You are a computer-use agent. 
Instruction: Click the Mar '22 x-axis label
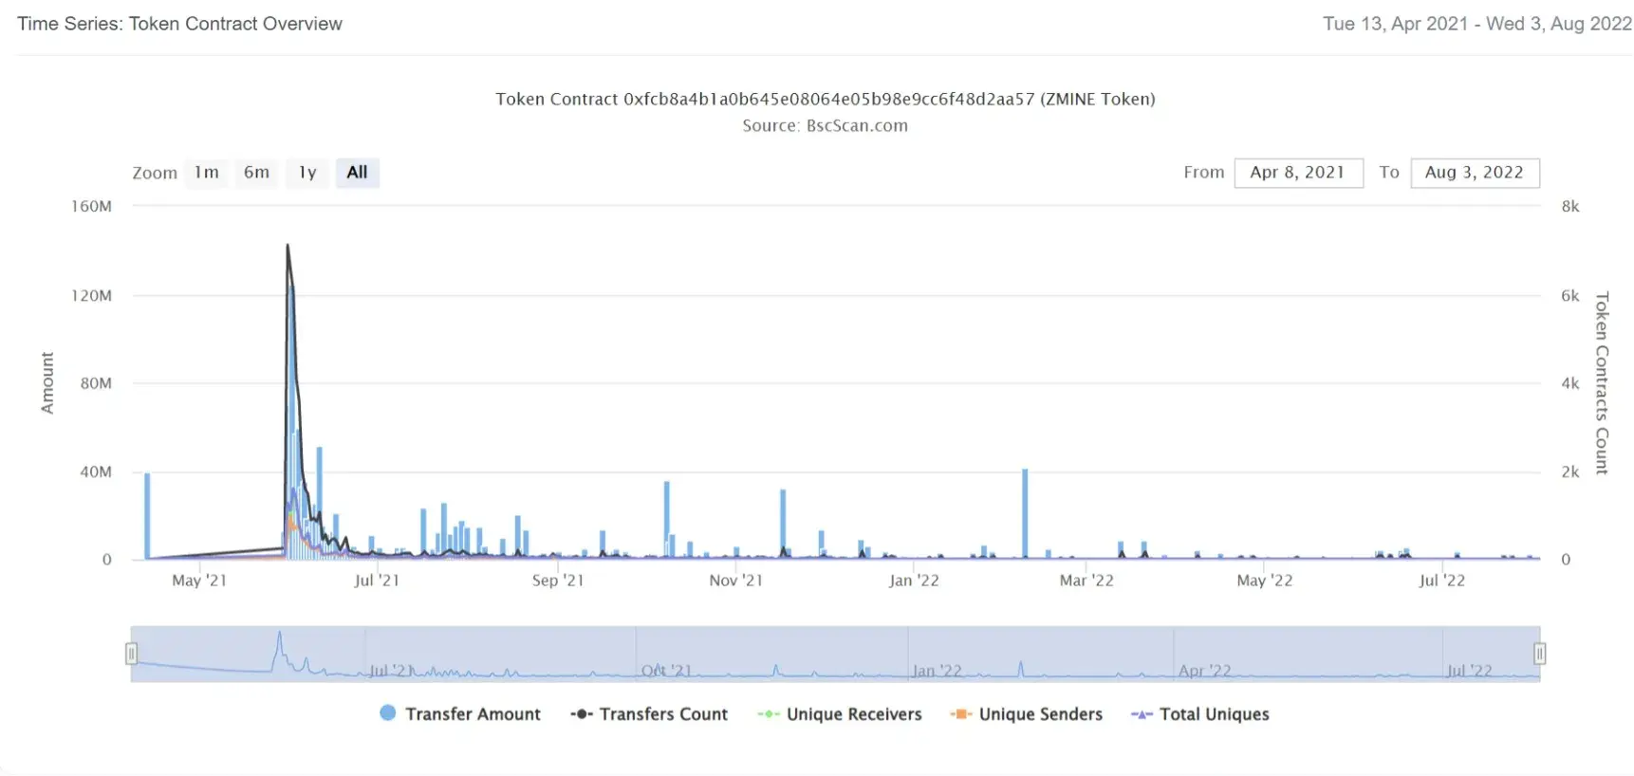point(1086,581)
